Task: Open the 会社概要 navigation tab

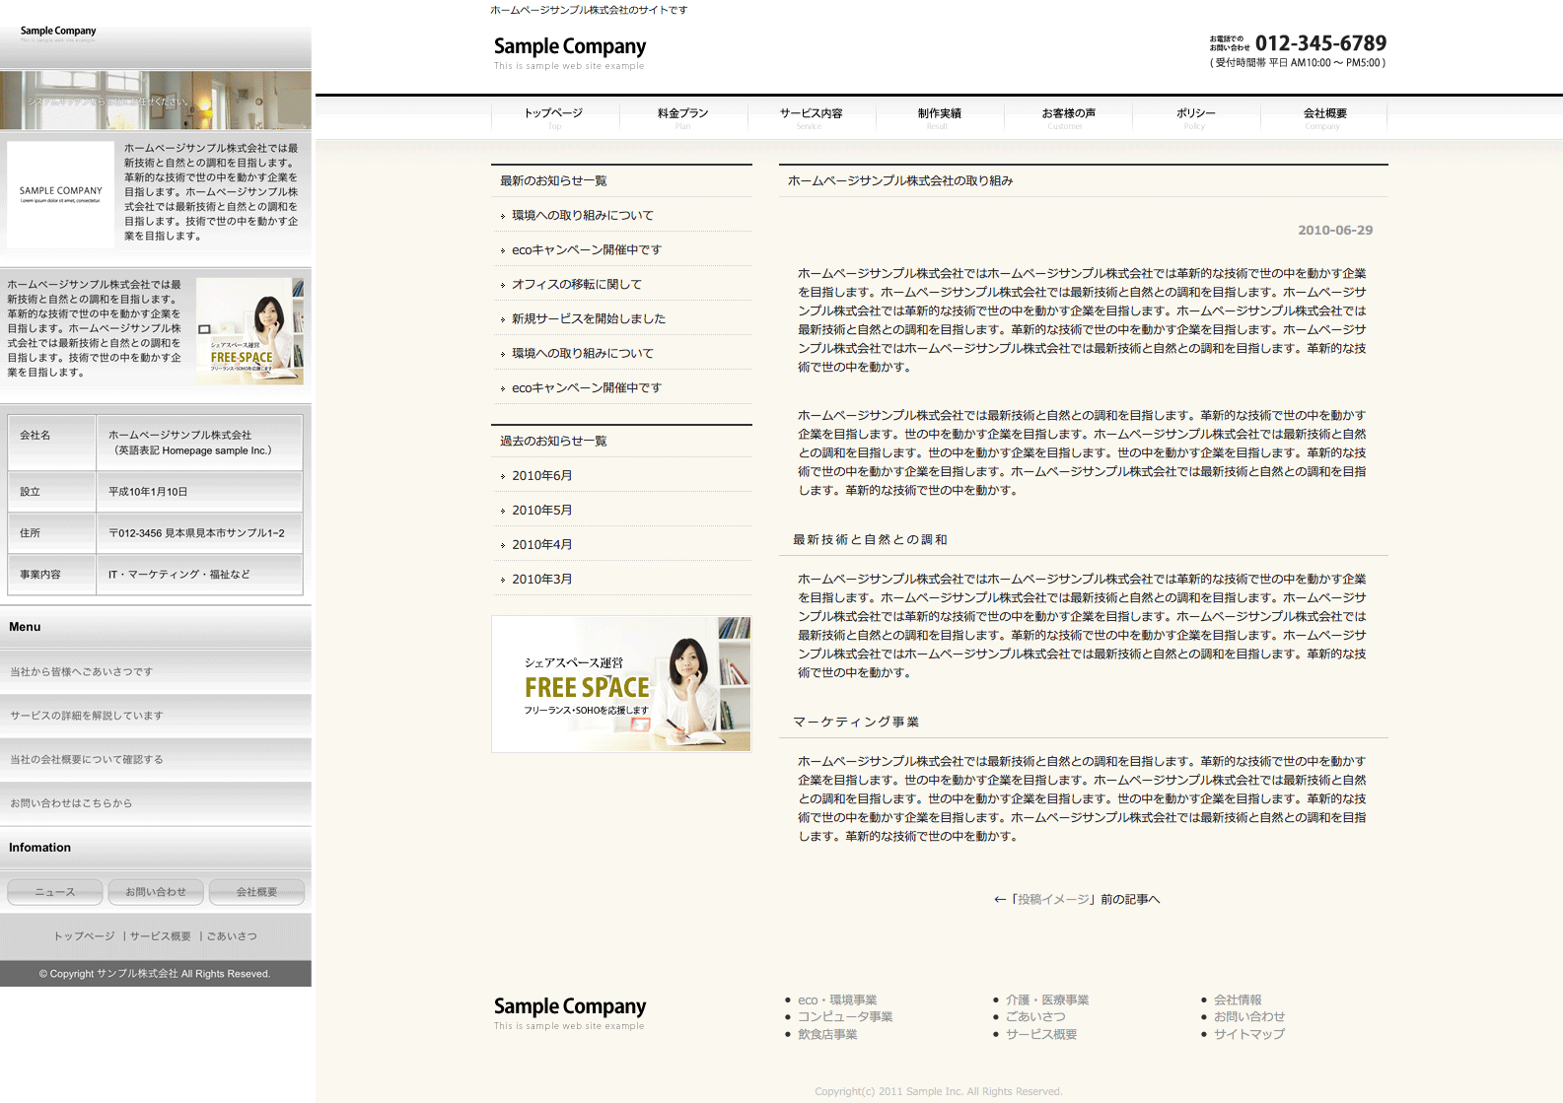Action: click(1324, 115)
